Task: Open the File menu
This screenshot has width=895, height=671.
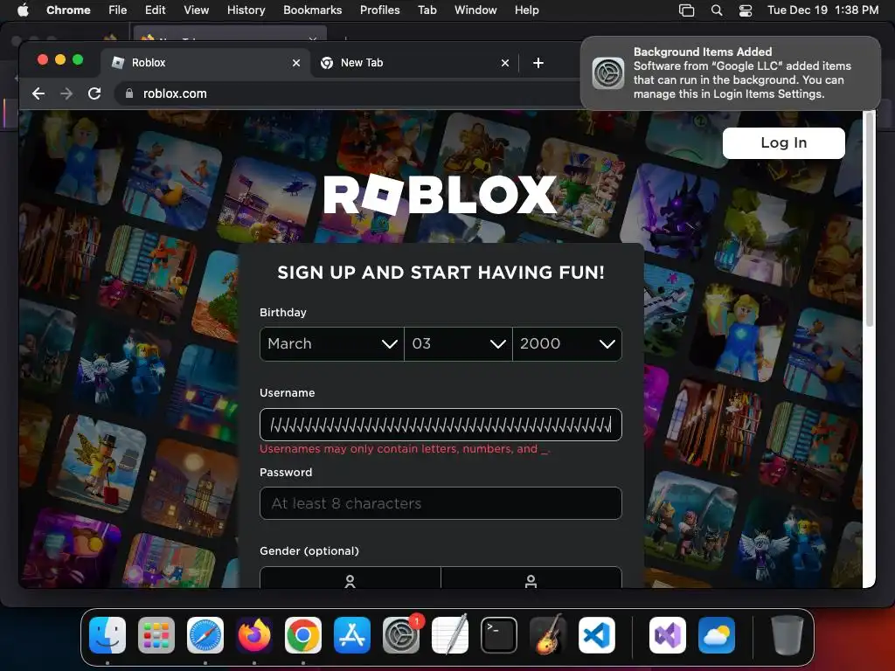Action: [118, 10]
